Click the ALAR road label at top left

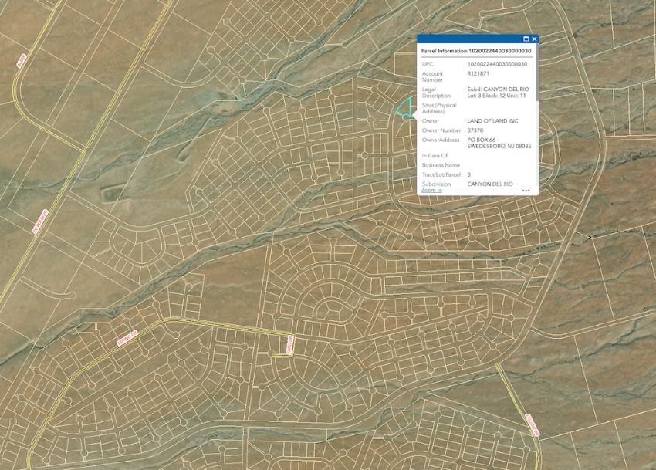pyautogui.click(x=22, y=60)
